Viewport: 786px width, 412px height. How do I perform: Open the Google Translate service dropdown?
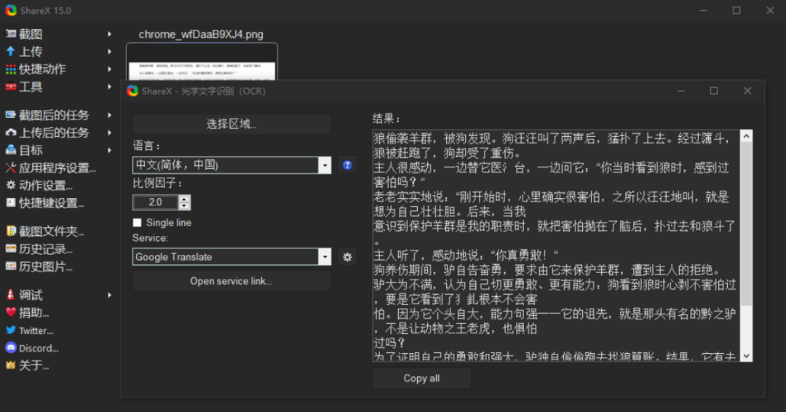tap(325, 257)
